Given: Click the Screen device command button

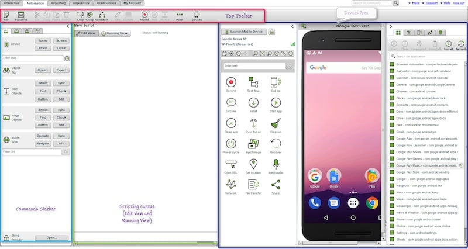Looking at the screenshot, I should [61, 40].
